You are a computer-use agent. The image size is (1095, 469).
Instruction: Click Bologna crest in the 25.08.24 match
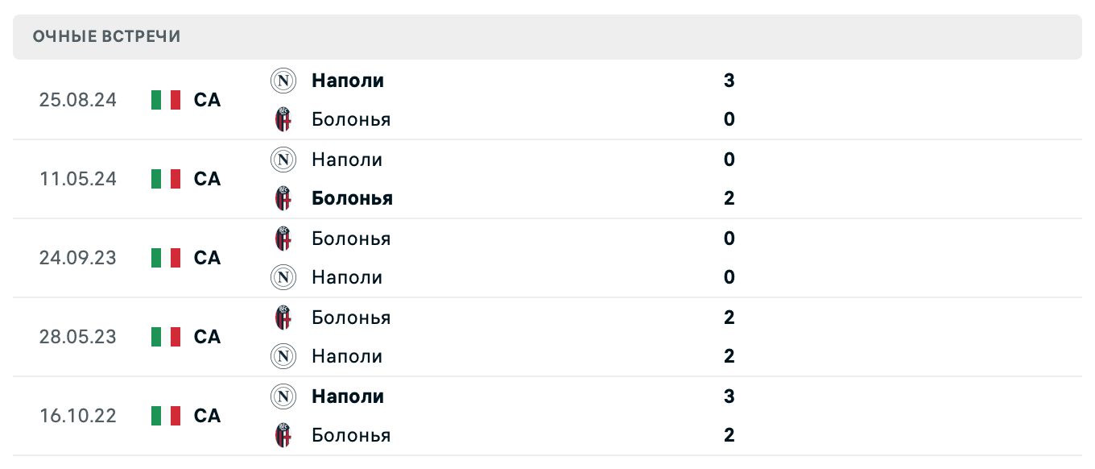[x=283, y=119]
